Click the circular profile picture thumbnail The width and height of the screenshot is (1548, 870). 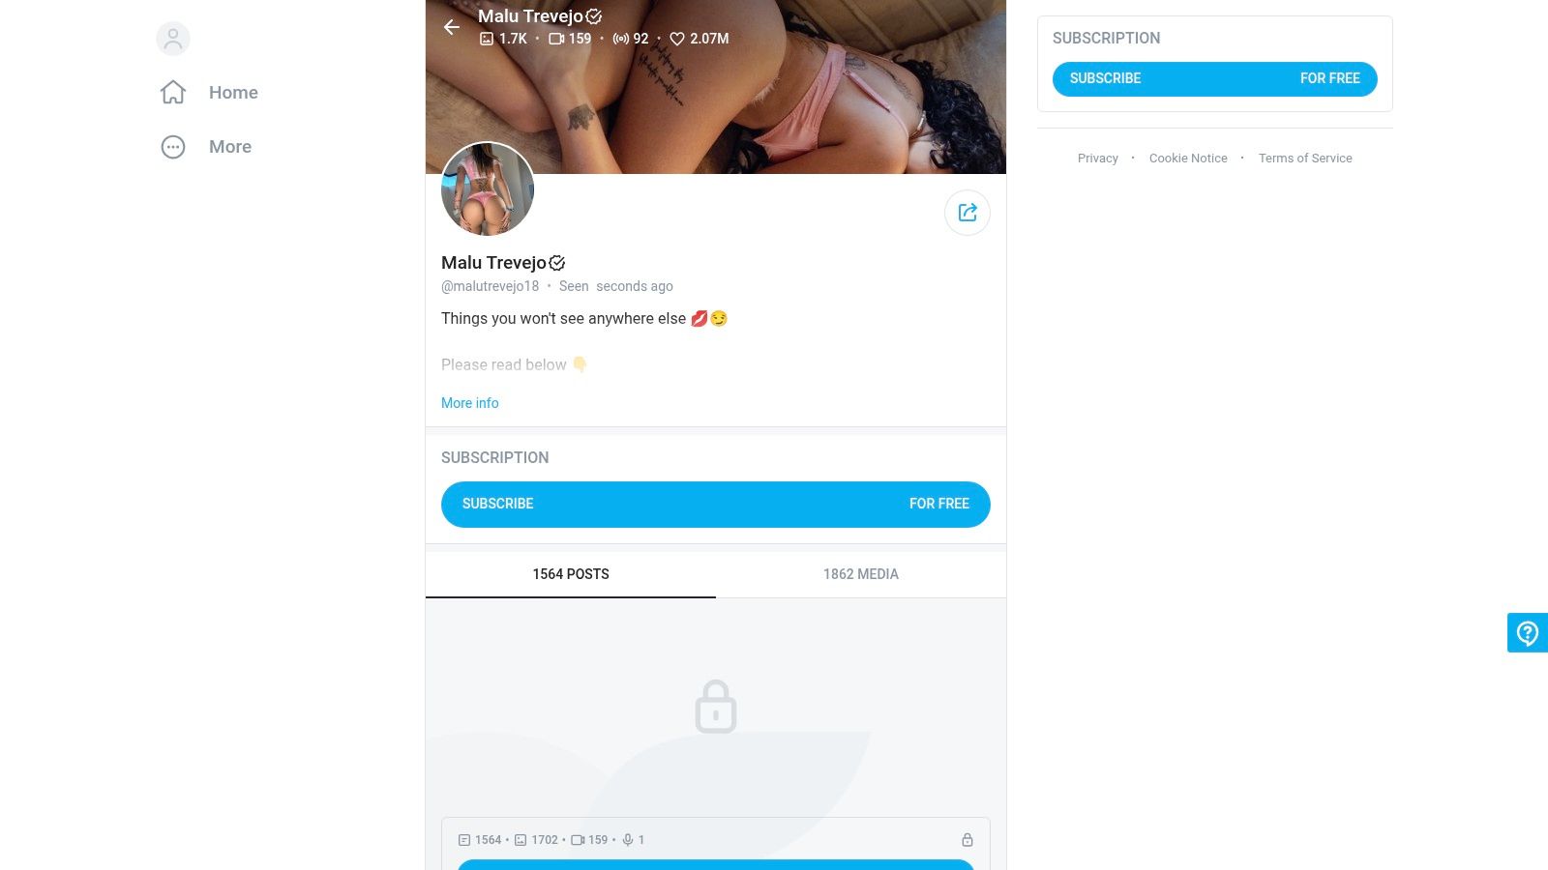pyautogui.click(x=488, y=189)
